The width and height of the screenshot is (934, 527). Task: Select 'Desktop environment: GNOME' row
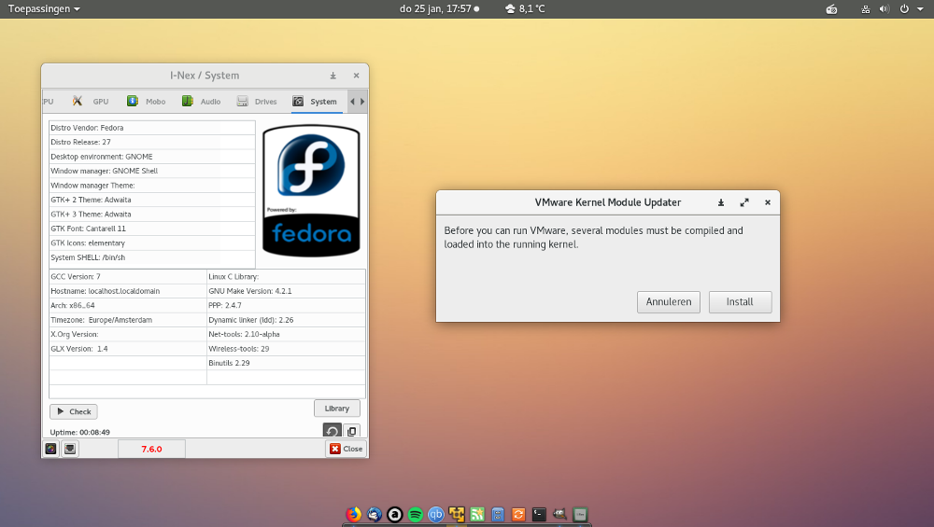pos(152,157)
